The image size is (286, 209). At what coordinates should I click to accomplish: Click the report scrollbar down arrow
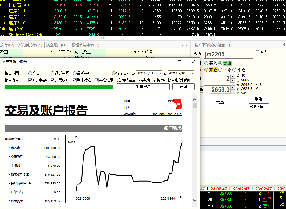tap(195, 200)
